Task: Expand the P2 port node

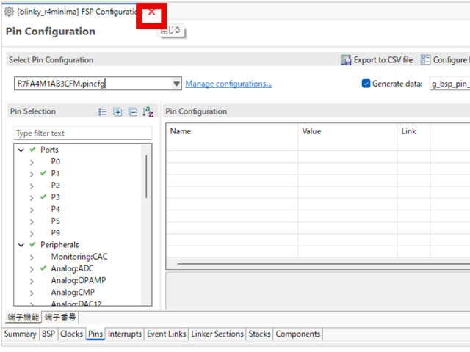Action: coord(32,186)
